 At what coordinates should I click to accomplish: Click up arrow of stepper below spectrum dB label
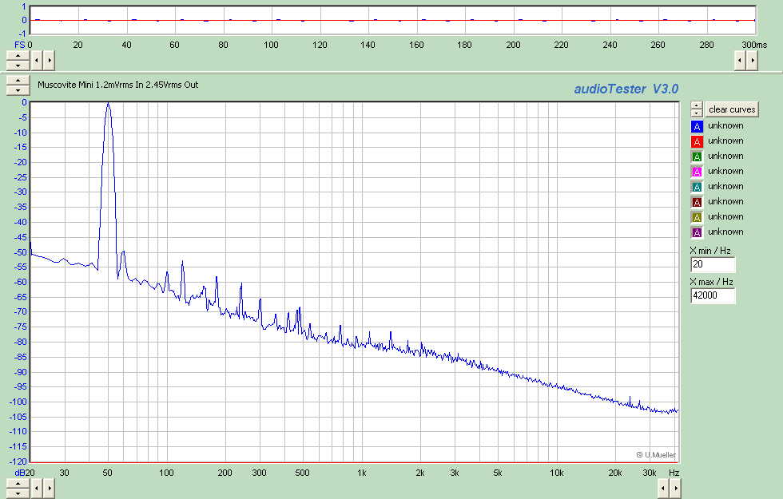pos(18,484)
